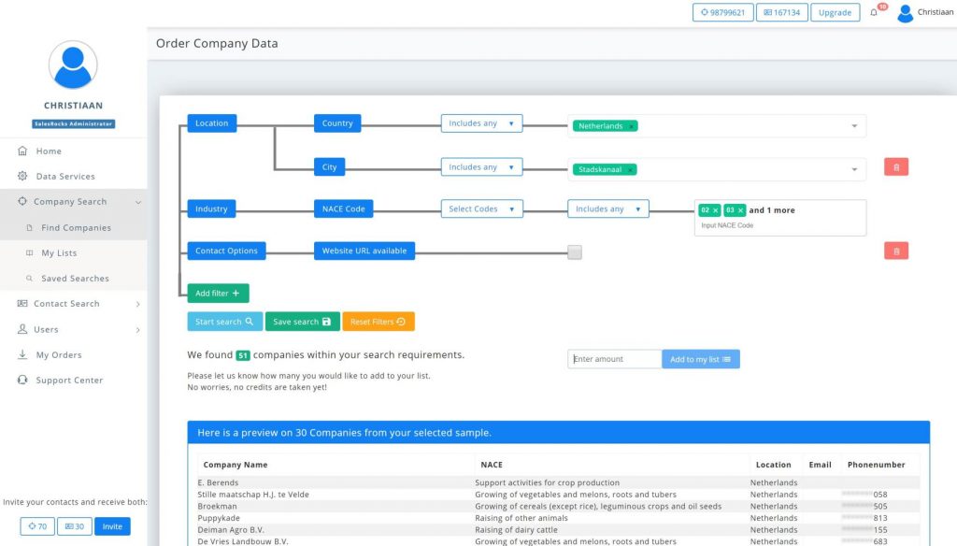Remove the Stadskanaal city tag
This screenshot has height=546, width=957.
(631, 170)
